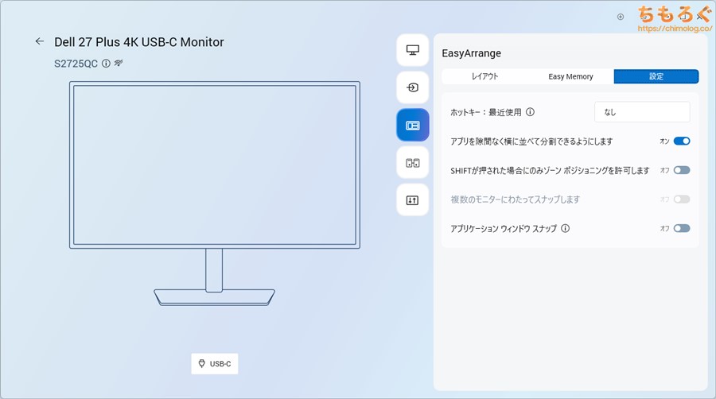
Task: Click the connection status icon after S2725QC
Action: pyautogui.click(x=119, y=63)
